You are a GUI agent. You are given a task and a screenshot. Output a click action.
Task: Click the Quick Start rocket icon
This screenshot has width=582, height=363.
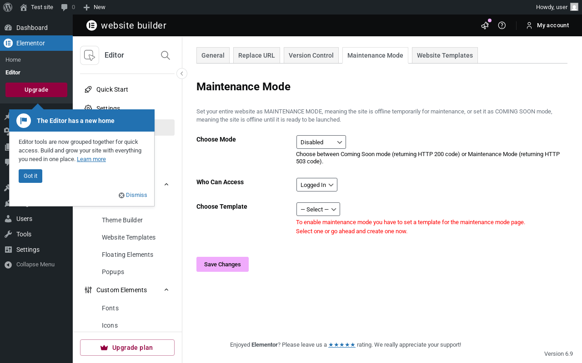(88, 89)
